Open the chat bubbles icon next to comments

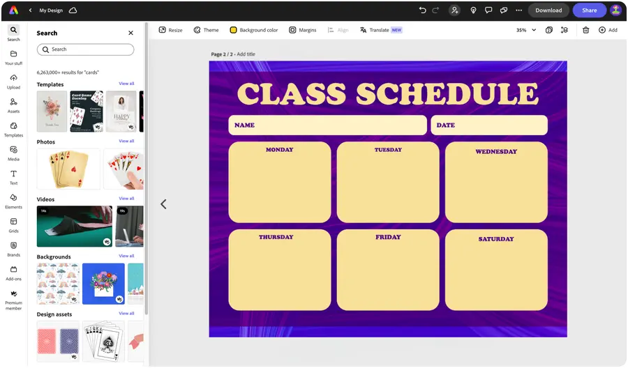504,10
